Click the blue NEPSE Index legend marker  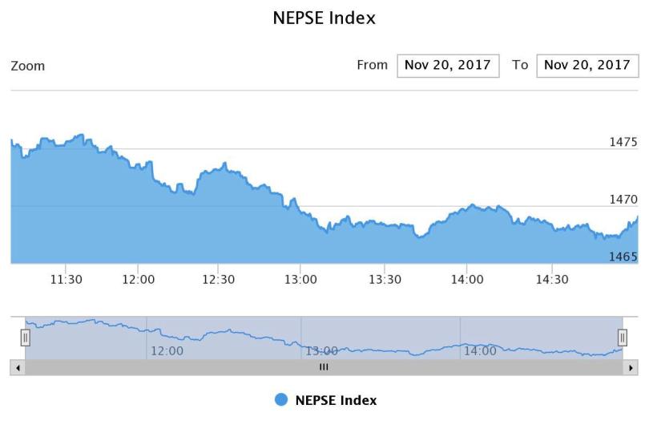(x=281, y=400)
